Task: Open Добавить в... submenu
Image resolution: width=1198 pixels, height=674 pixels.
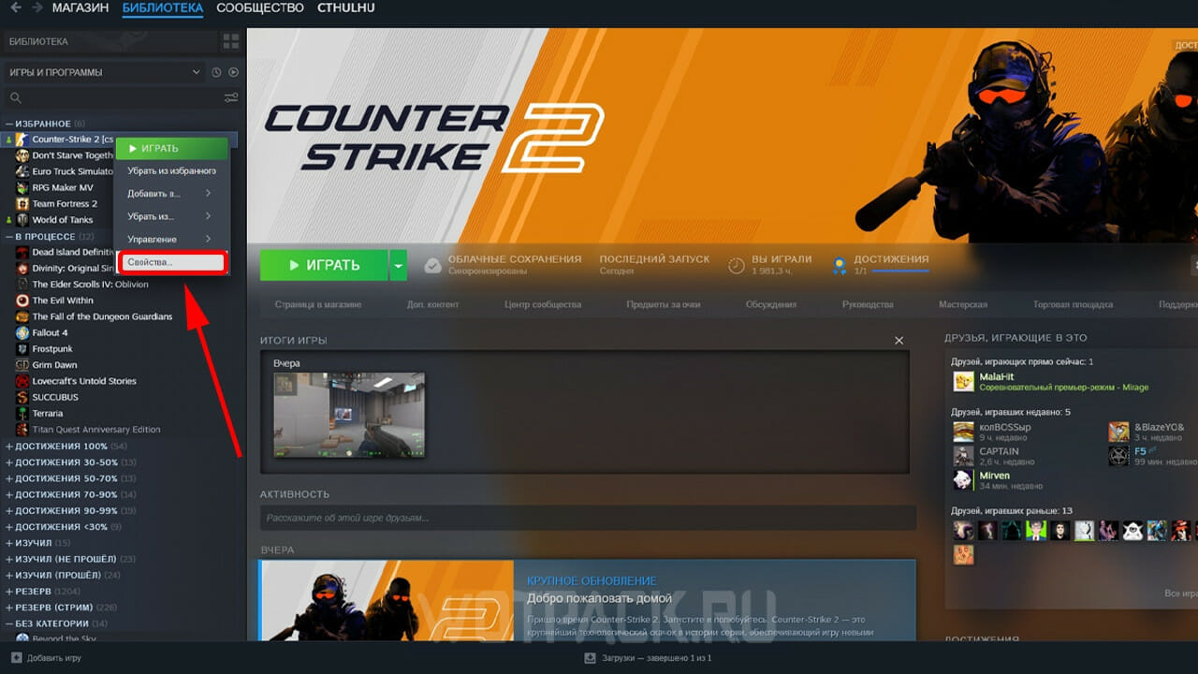Action: (171, 194)
